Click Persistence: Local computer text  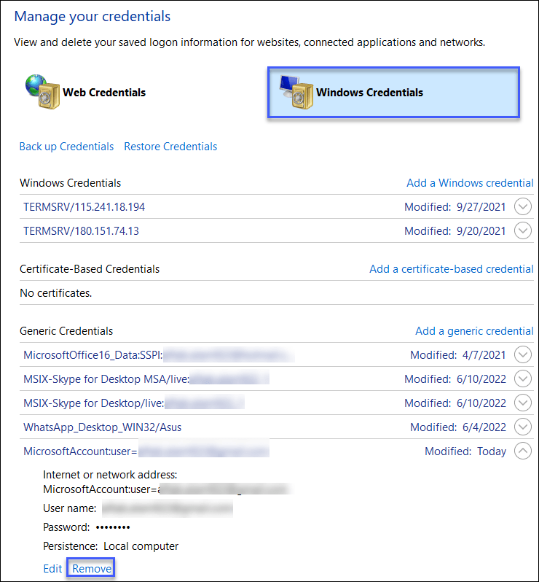tap(111, 546)
